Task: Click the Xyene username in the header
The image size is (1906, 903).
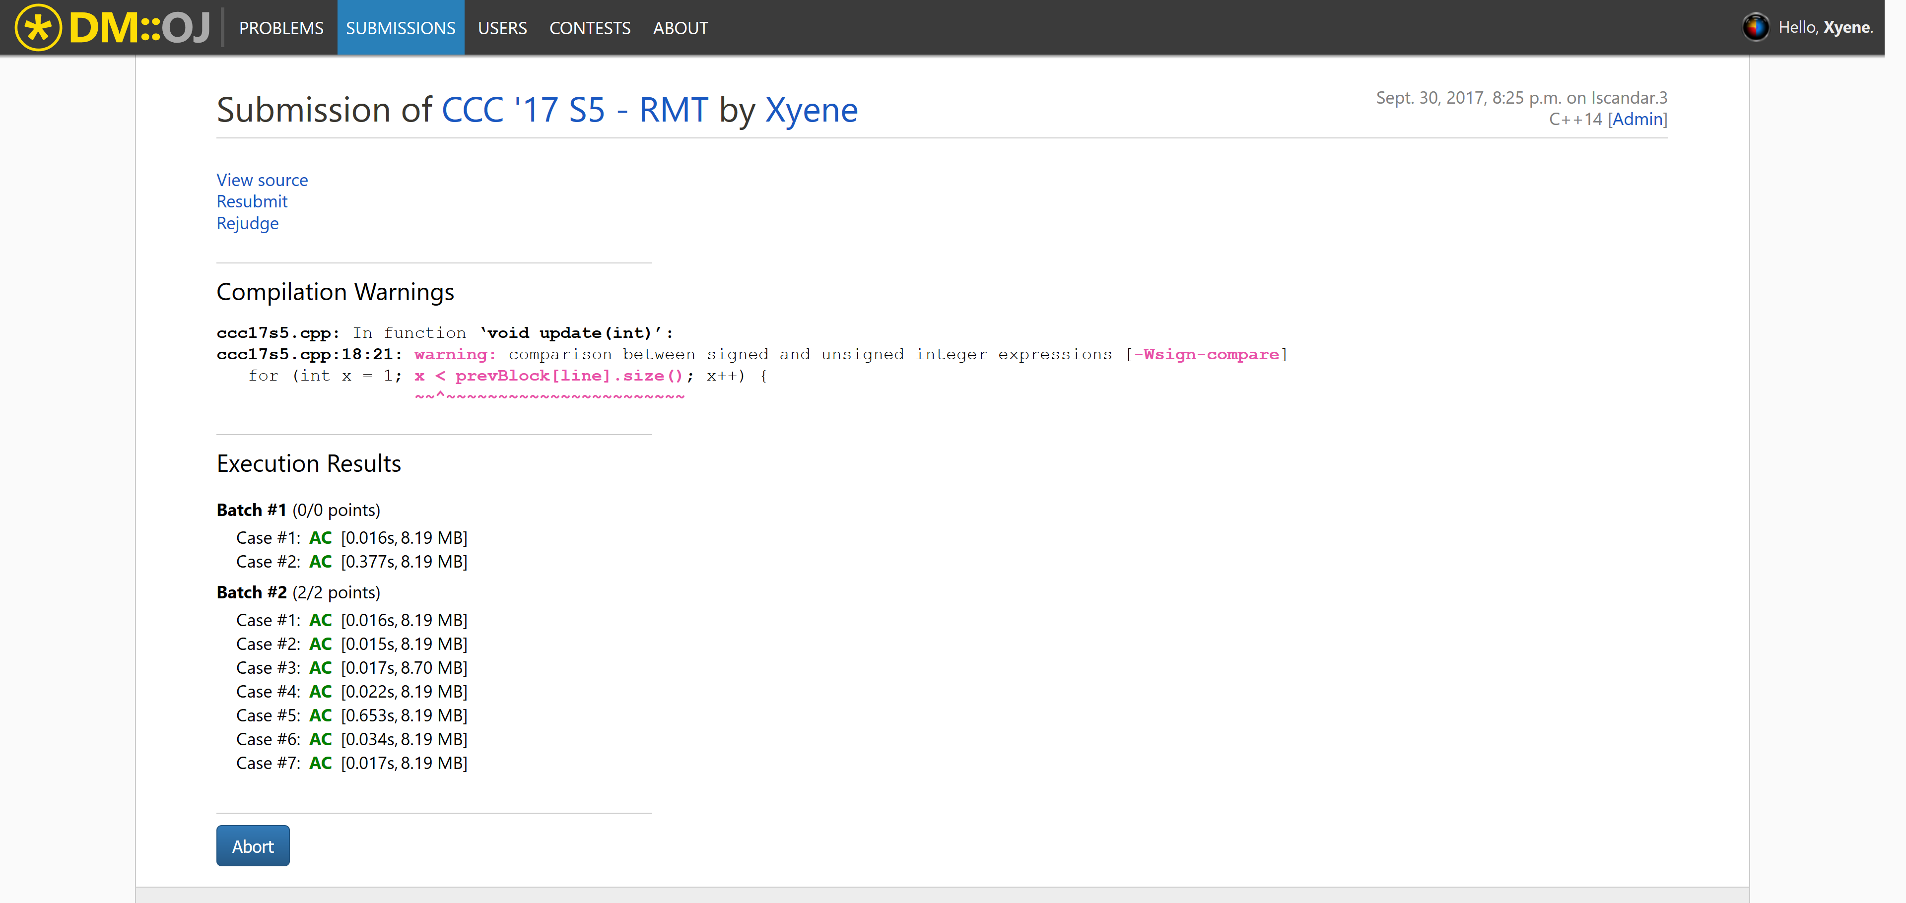Action: point(1847,27)
